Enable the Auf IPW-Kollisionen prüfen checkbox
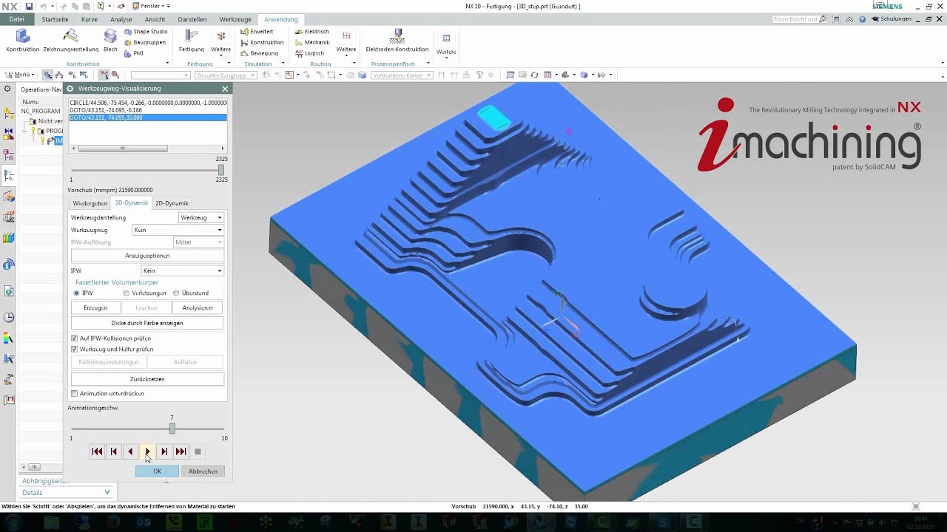947x532 pixels. 74,338
